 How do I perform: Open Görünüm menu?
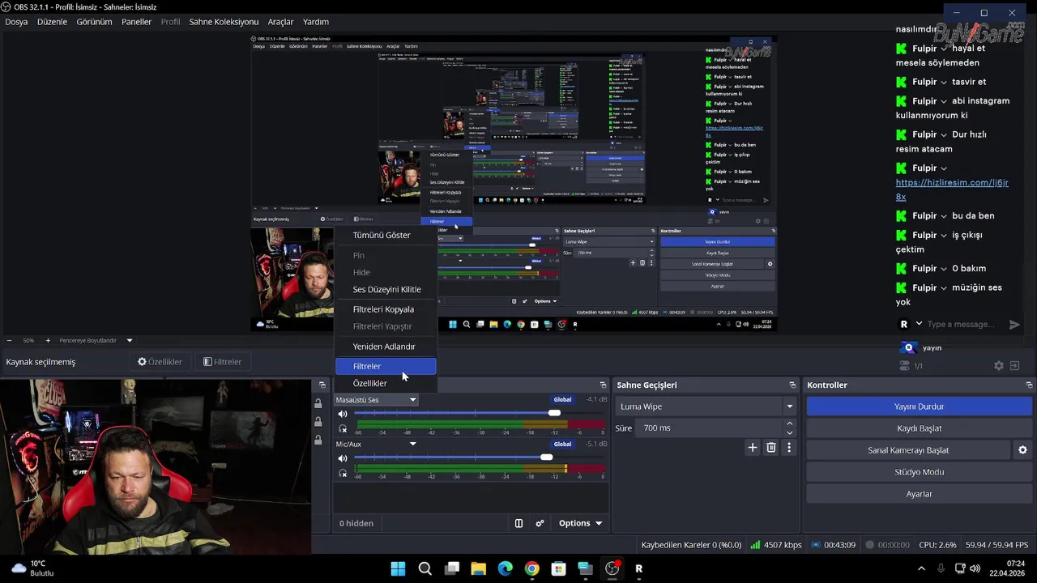[x=94, y=22]
